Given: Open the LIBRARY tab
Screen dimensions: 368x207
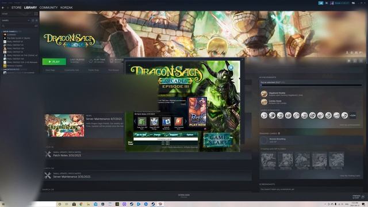Looking at the screenshot, I should point(30,7).
